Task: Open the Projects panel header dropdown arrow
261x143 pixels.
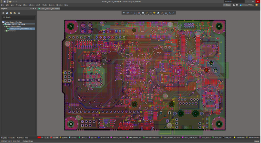Action: click(x=31, y=8)
